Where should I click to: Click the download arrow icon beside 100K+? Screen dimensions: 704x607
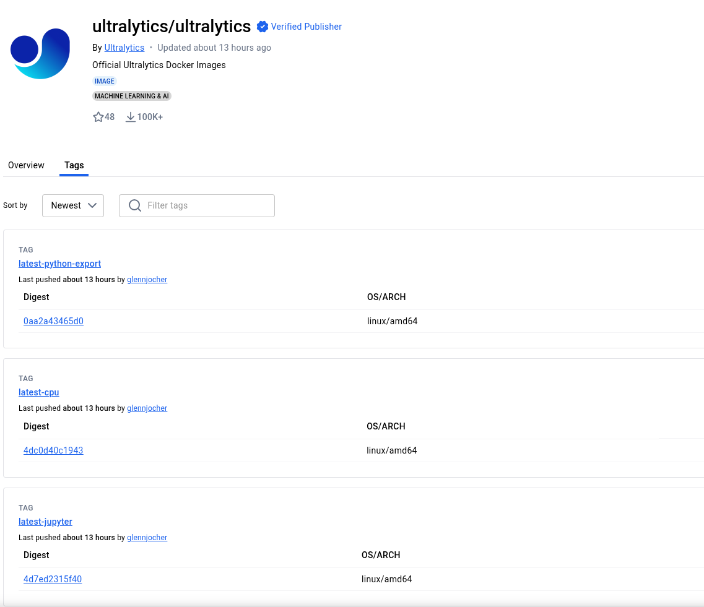pyautogui.click(x=130, y=117)
